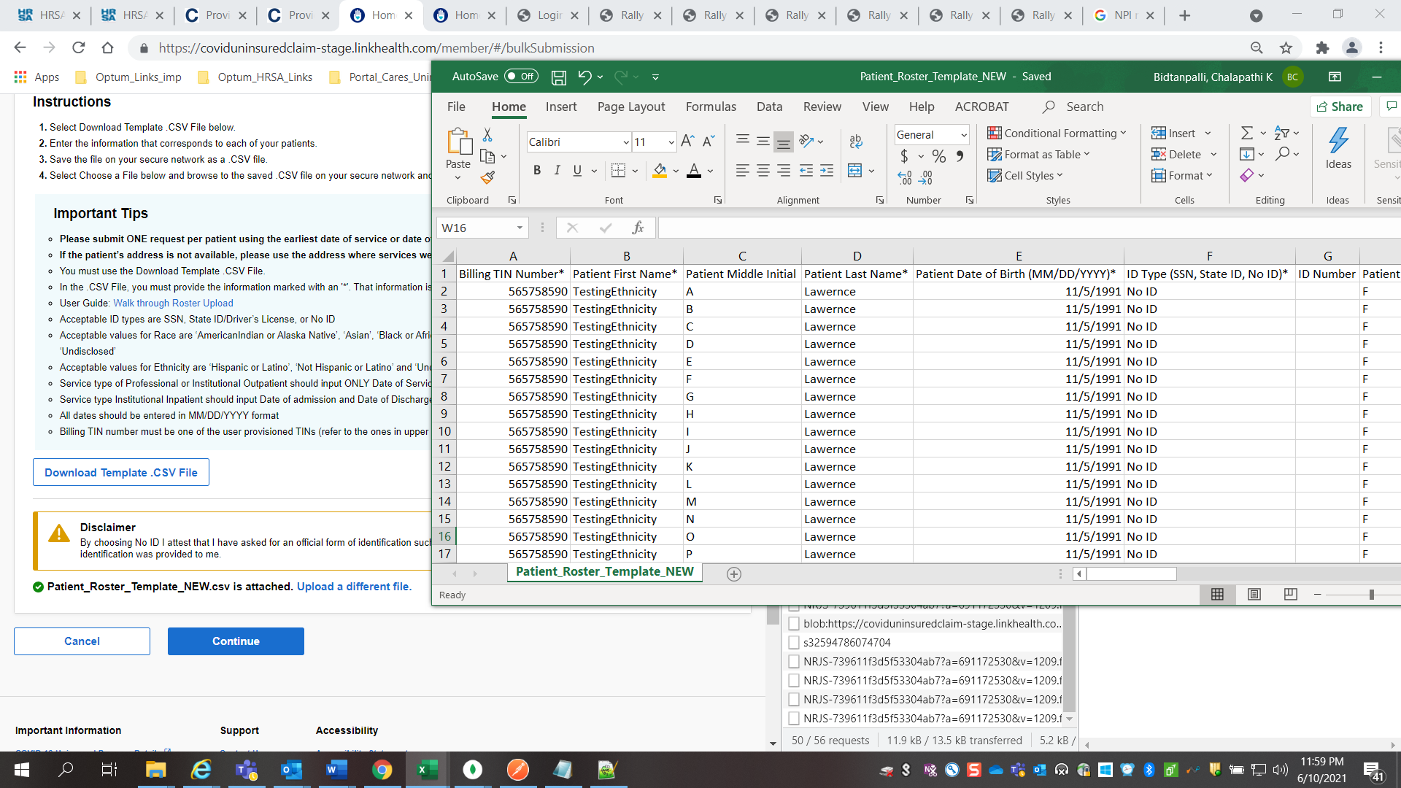Open the General number format dropdown
Screen dimensions: 1401x788
pyautogui.click(x=963, y=135)
